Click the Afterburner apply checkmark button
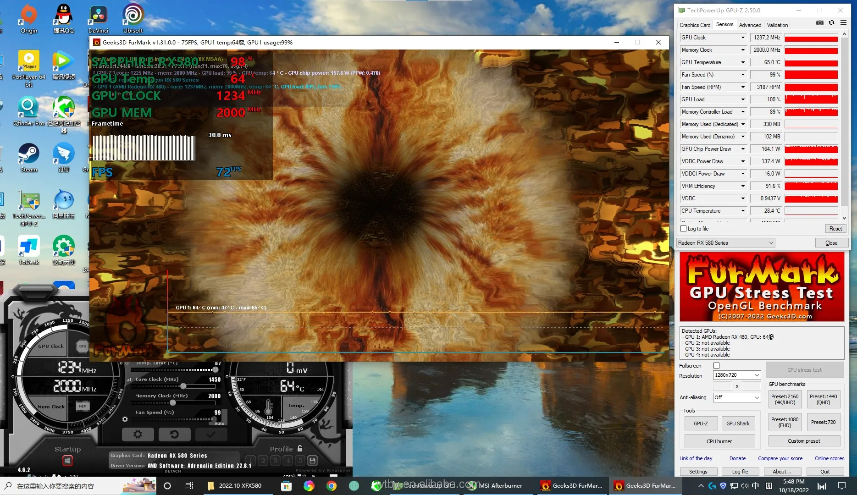The height and width of the screenshot is (495, 857). click(x=211, y=434)
